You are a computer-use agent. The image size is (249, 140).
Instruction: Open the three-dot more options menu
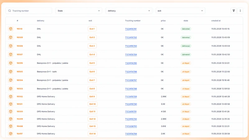tap(240, 11)
